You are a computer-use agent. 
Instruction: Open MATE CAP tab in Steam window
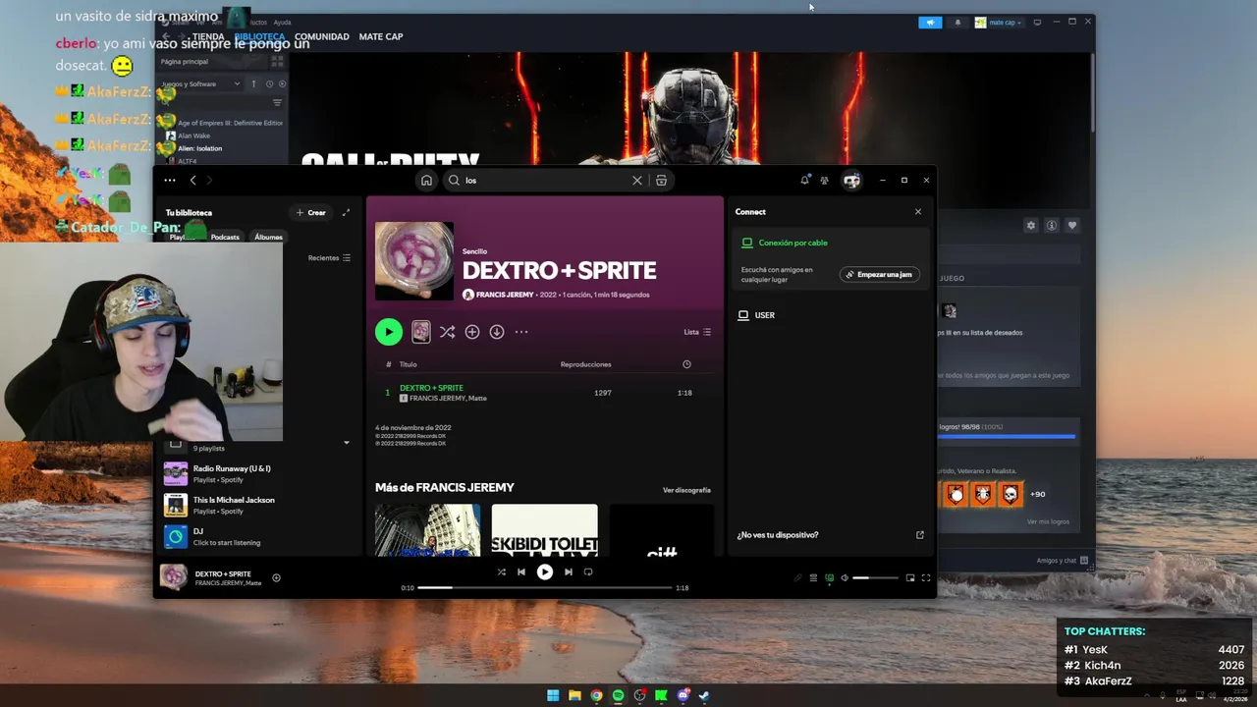381,36
